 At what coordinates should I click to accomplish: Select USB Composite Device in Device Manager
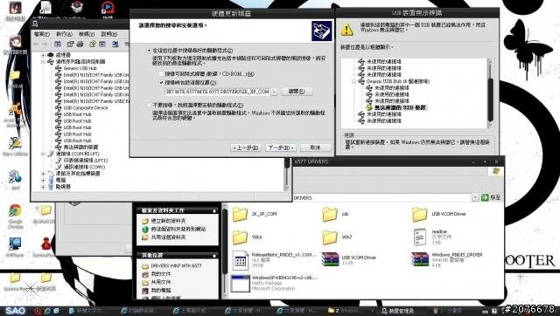tap(86, 108)
